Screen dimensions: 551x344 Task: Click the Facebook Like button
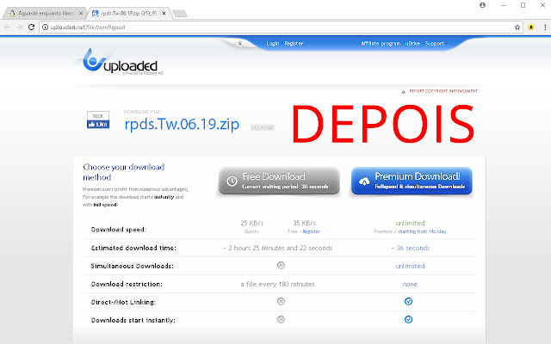click(x=98, y=124)
